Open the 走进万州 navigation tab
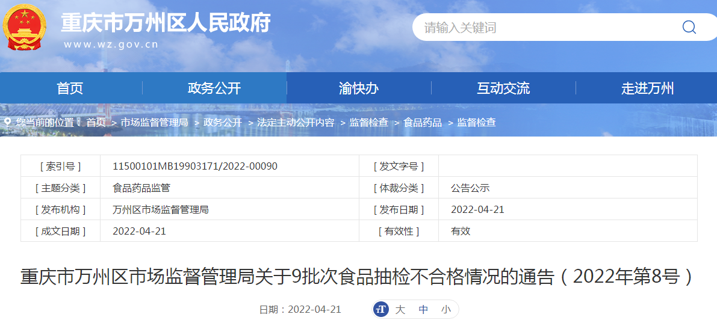Image resolution: width=717 pixels, height=320 pixels. pos(648,88)
